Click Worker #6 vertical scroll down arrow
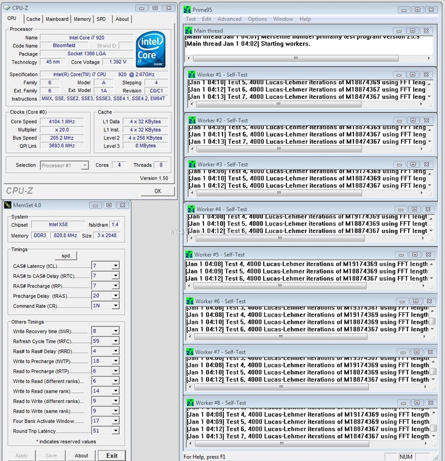This screenshot has width=445, height=461. [x=432, y=329]
